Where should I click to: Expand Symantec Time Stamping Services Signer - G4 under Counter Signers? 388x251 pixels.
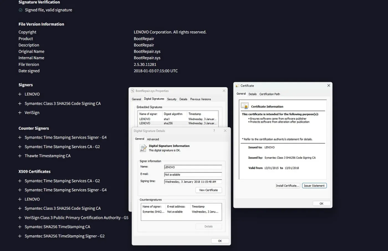(x=20, y=137)
